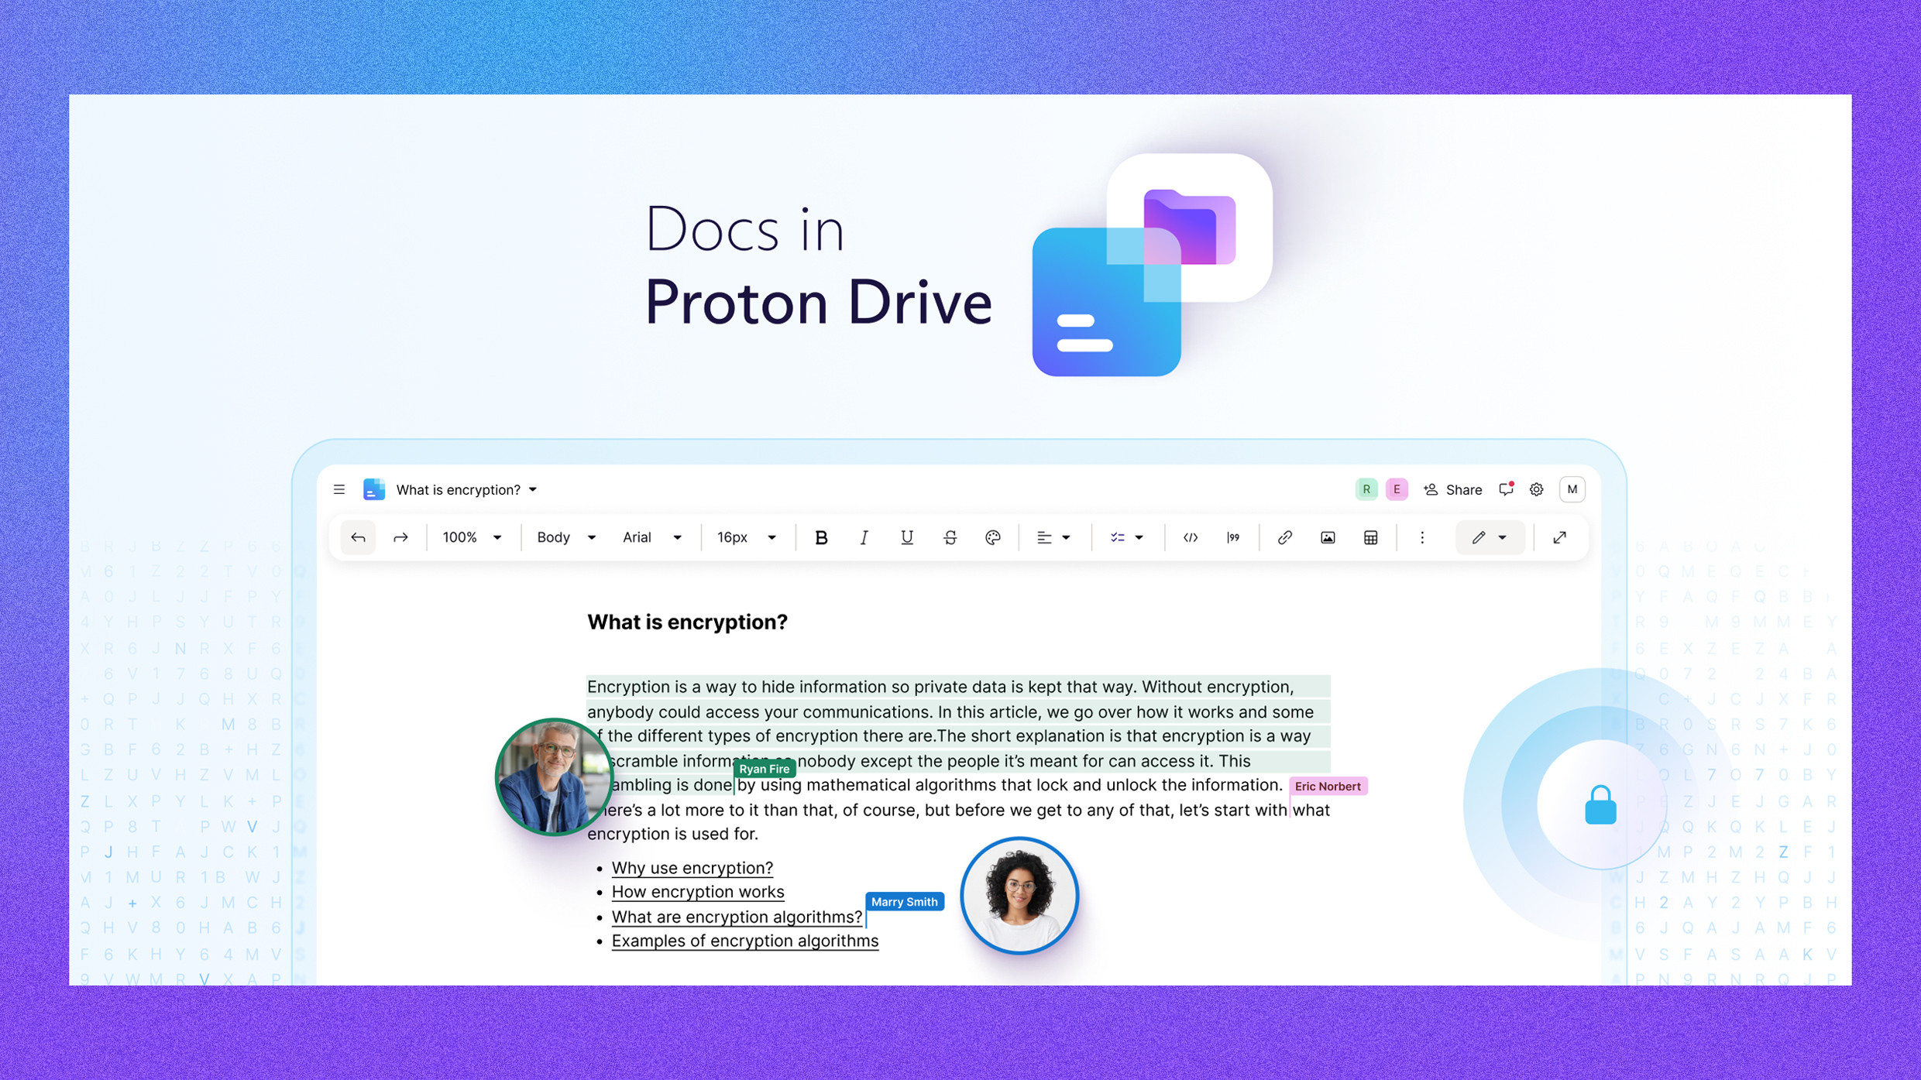Screen dimensions: 1921x1080
Task: Toggle italic formatting
Action: (x=864, y=537)
